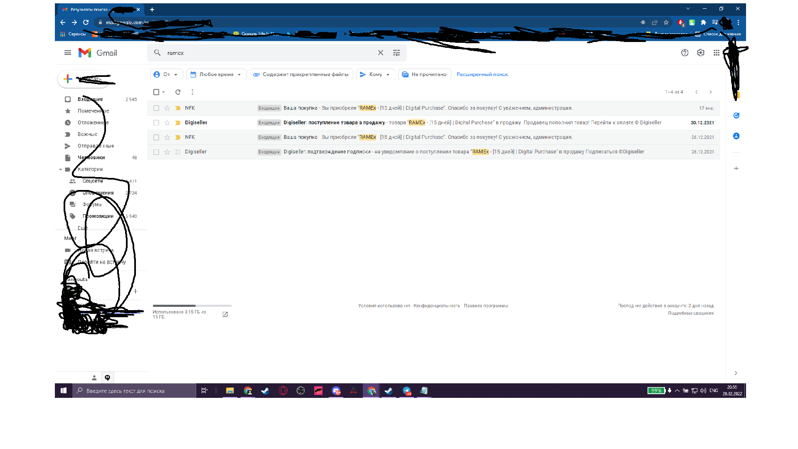The height and width of the screenshot is (449, 798).
Task: Click the 'Расширенный поиск' link
Action: pos(482,74)
